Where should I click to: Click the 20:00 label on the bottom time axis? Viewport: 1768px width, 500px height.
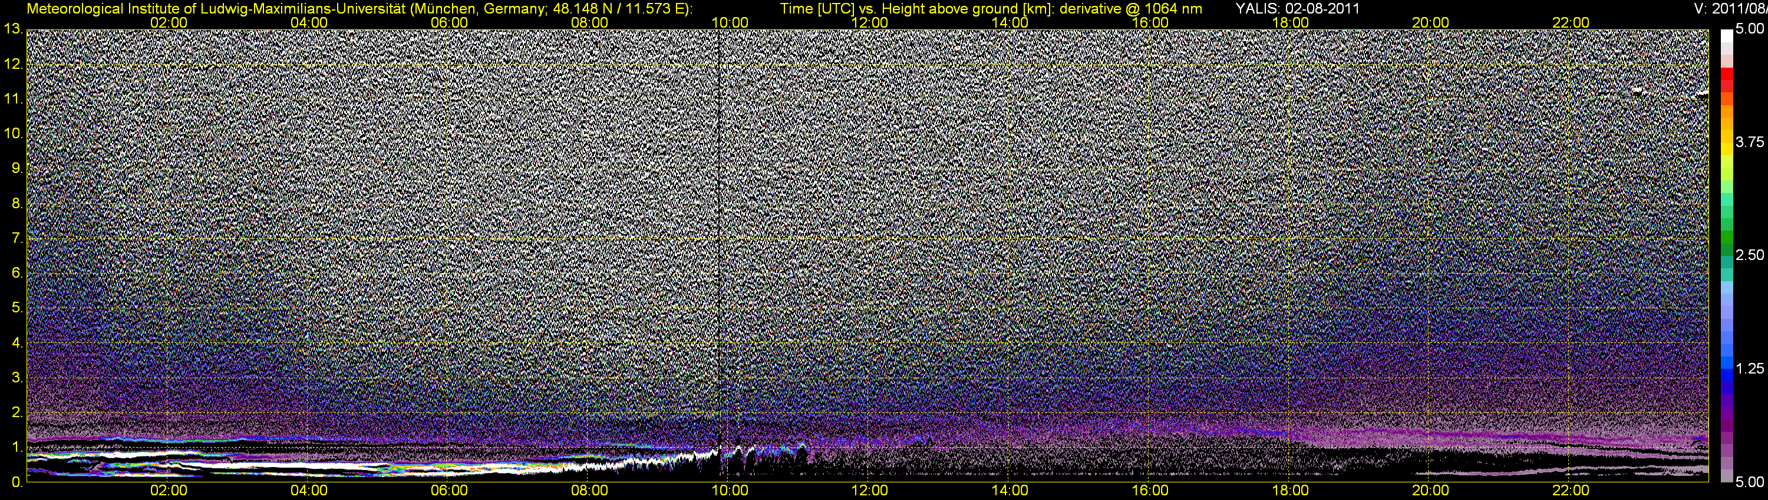tap(1430, 491)
